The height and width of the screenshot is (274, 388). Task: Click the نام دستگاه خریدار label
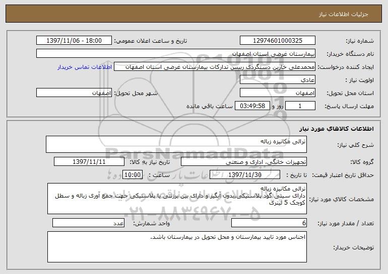coord(350,54)
